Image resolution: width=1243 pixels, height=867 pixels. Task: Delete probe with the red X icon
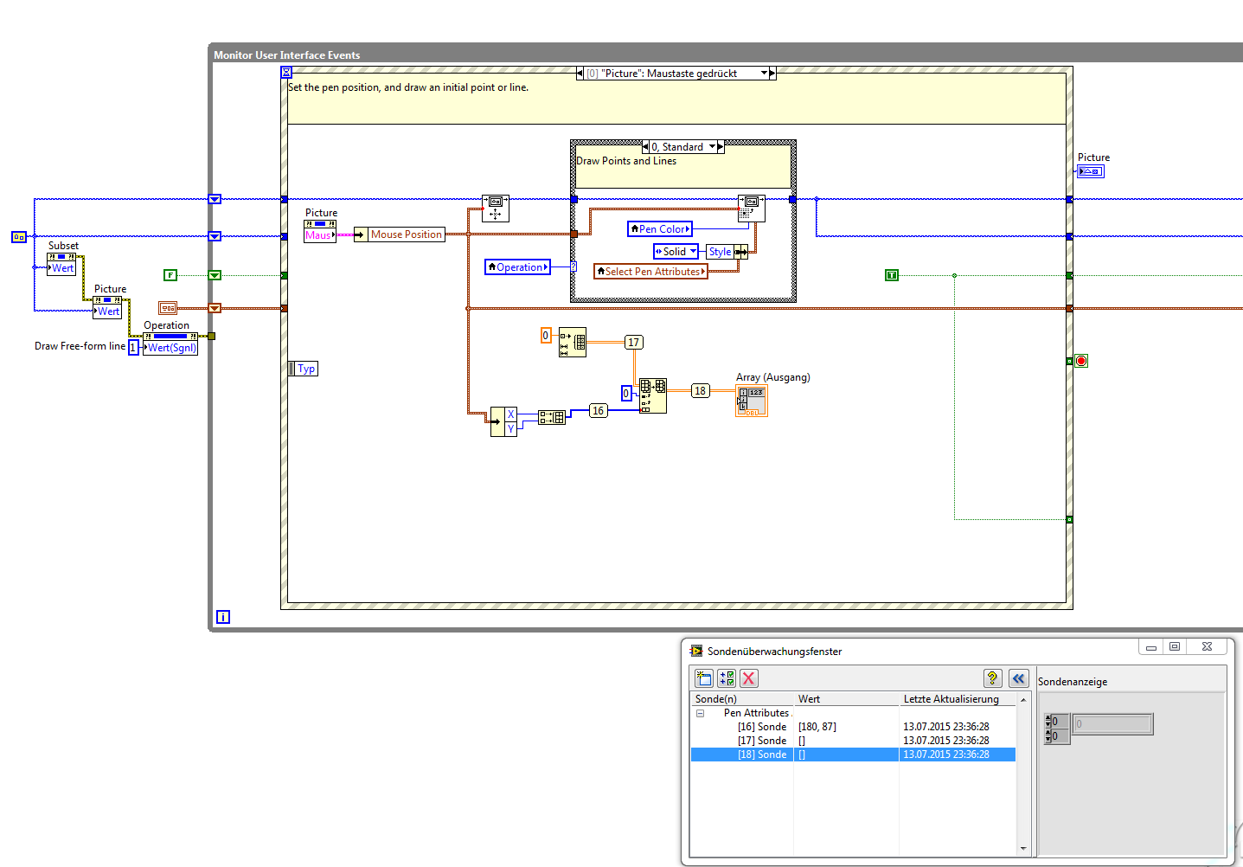tap(749, 678)
